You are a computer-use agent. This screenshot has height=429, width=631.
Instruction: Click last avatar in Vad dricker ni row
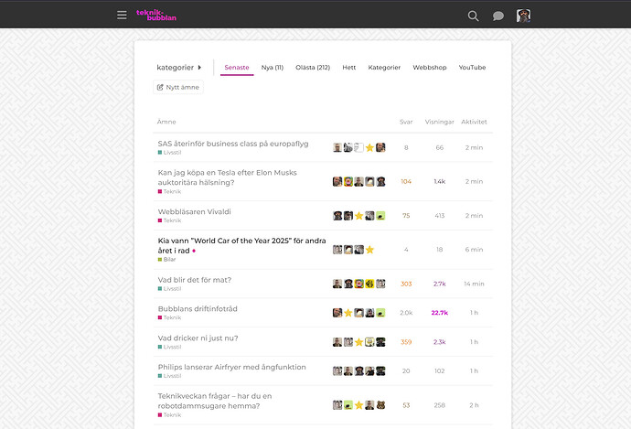pos(380,342)
